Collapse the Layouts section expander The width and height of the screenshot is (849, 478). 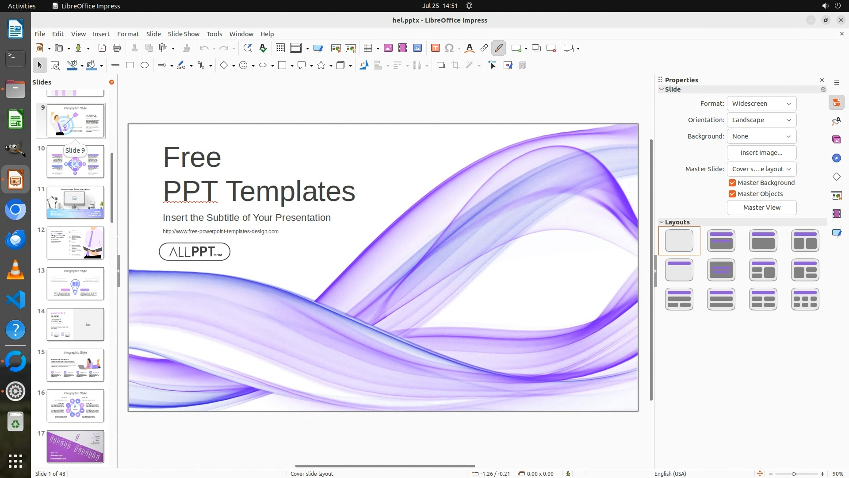tap(662, 222)
